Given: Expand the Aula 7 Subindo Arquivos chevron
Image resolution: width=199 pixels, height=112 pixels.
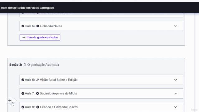Looking at the screenshot, I should [x=175, y=93].
